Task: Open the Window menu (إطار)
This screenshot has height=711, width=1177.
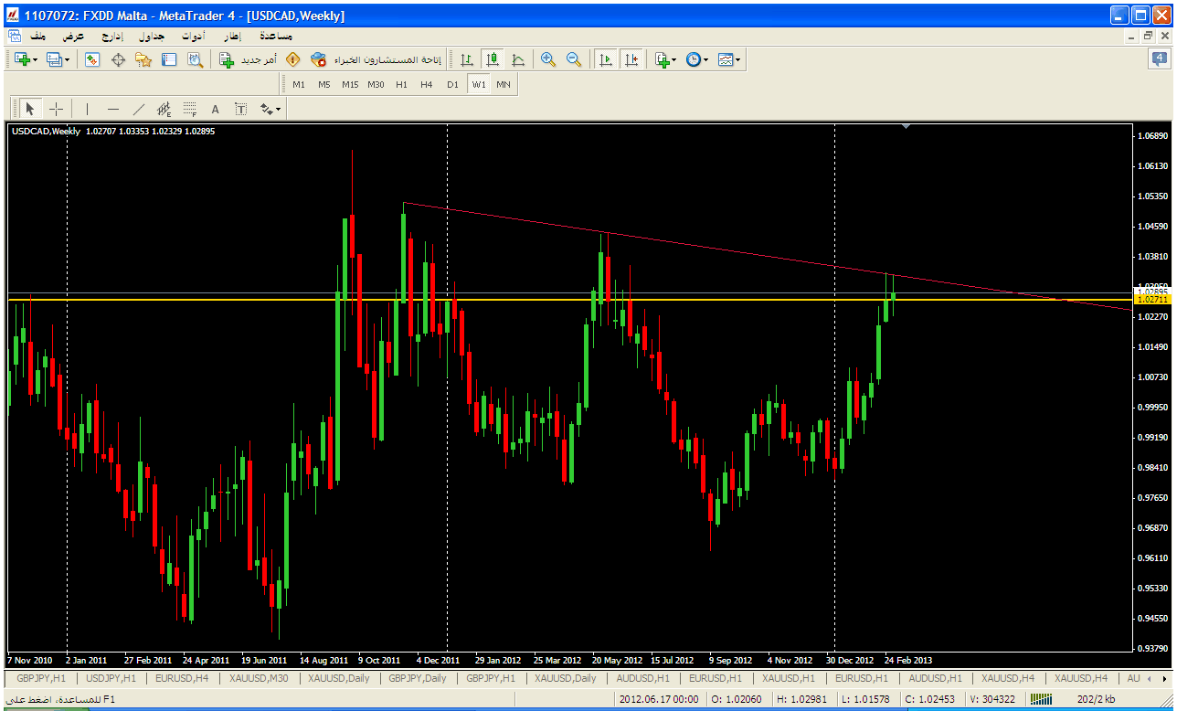Action: coord(232,36)
